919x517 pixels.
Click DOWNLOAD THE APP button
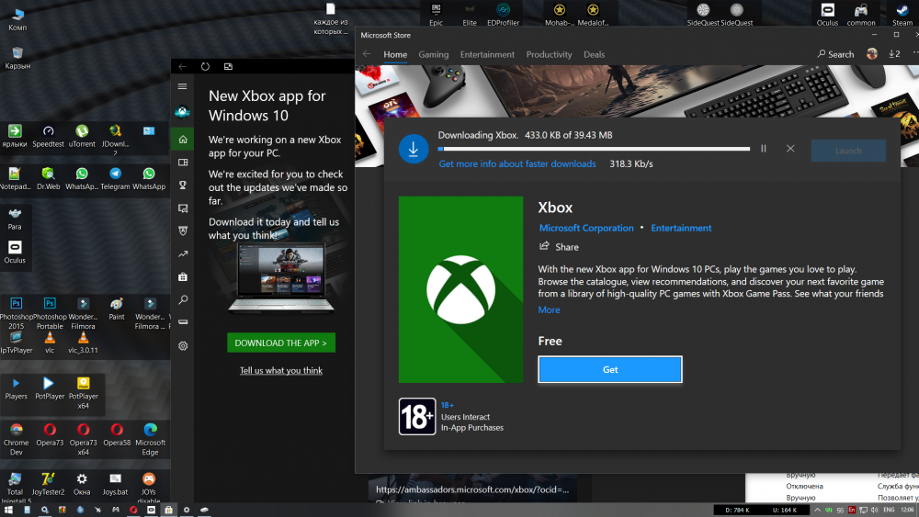(280, 343)
